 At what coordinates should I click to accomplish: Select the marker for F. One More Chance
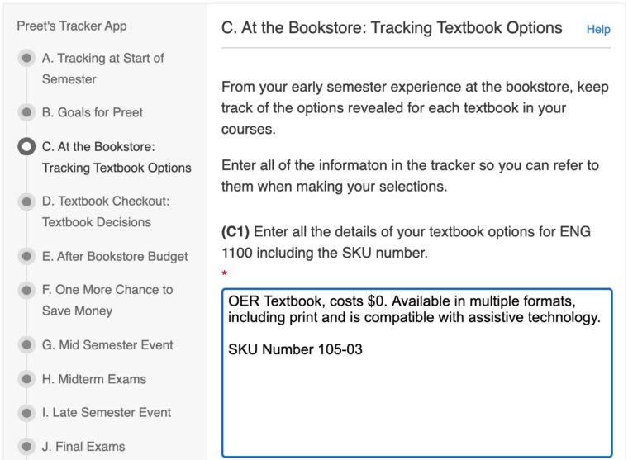27,290
